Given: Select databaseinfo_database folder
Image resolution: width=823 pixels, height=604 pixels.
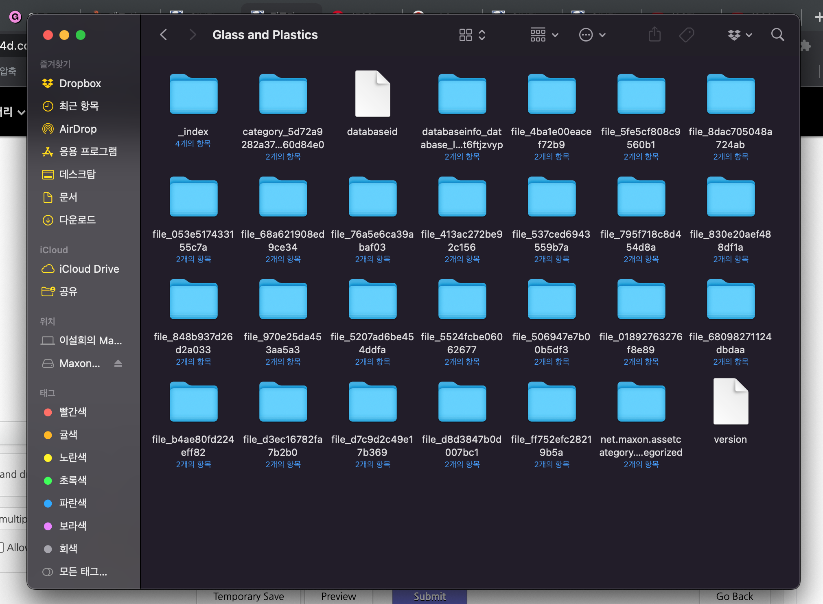Looking at the screenshot, I should pos(462,94).
